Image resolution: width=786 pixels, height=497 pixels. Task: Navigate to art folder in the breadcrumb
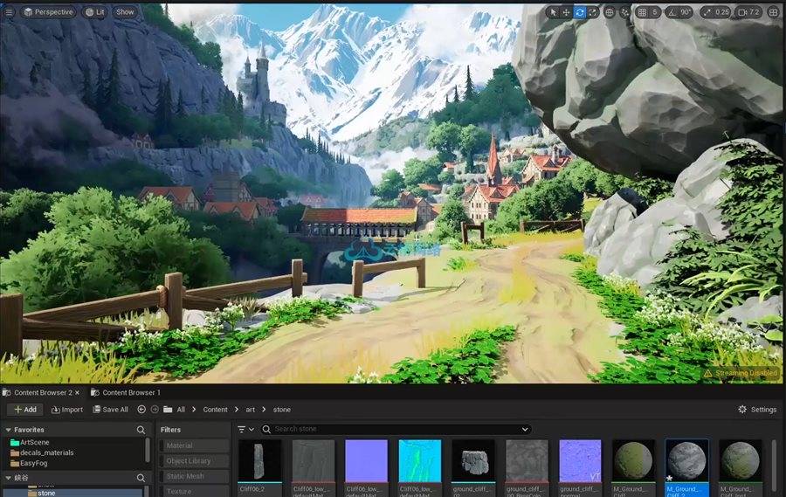click(x=250, y=410)
